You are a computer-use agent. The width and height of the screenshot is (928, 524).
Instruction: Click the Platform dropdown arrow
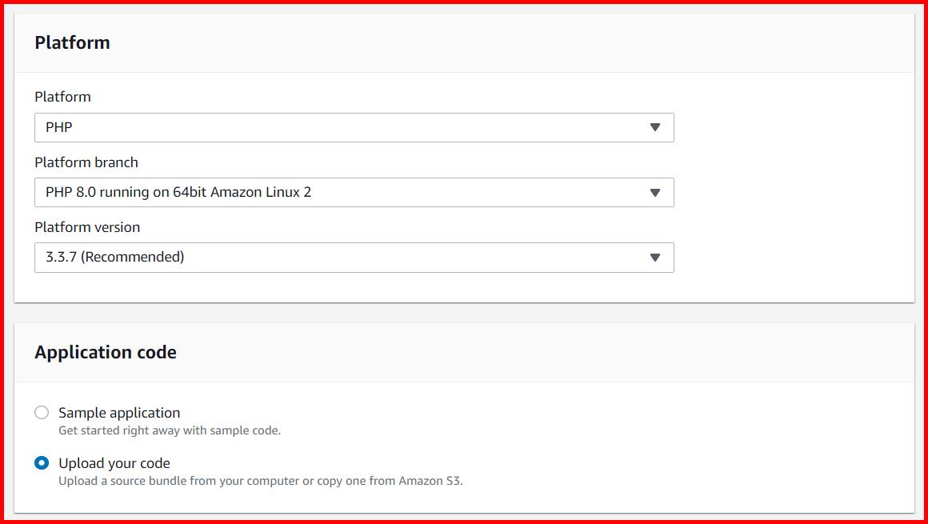coord(656,126)
